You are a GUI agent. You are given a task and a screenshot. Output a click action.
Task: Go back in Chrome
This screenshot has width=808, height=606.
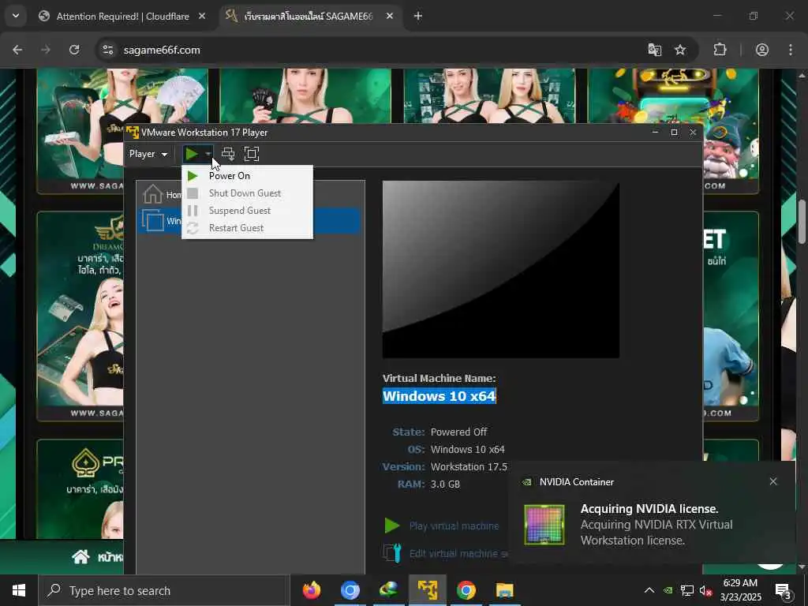[17, 50]
